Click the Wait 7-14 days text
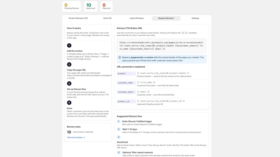 (x=129, y=129)
